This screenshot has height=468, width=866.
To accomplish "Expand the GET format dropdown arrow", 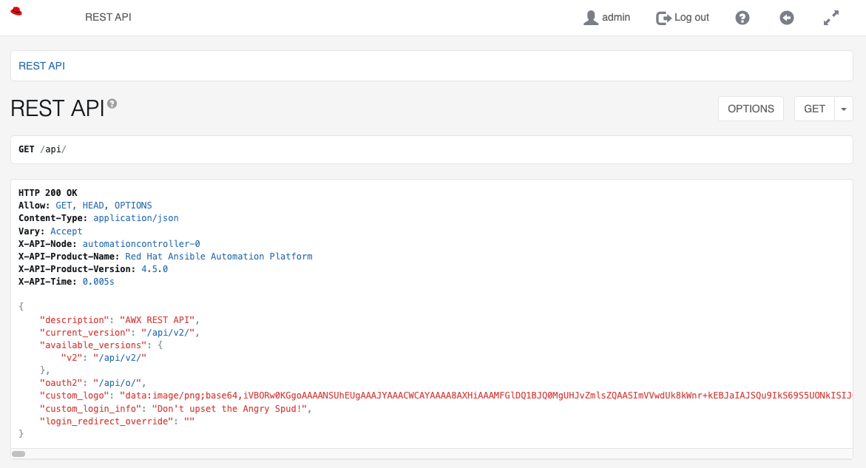I will coord(843,109).
